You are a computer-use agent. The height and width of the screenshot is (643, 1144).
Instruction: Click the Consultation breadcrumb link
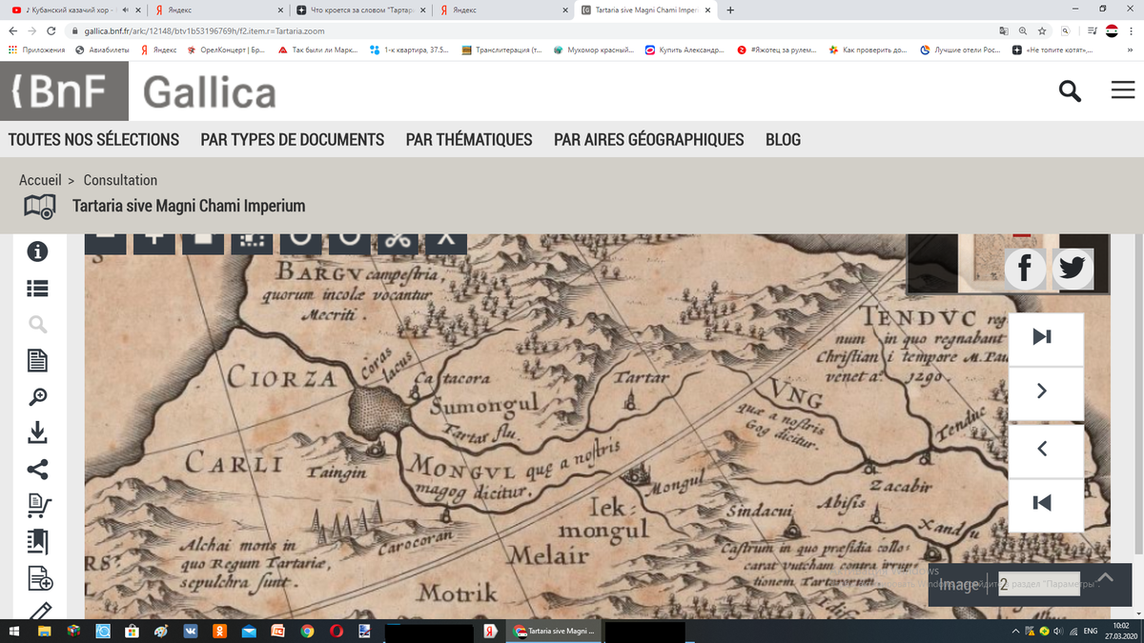[120, 180]
